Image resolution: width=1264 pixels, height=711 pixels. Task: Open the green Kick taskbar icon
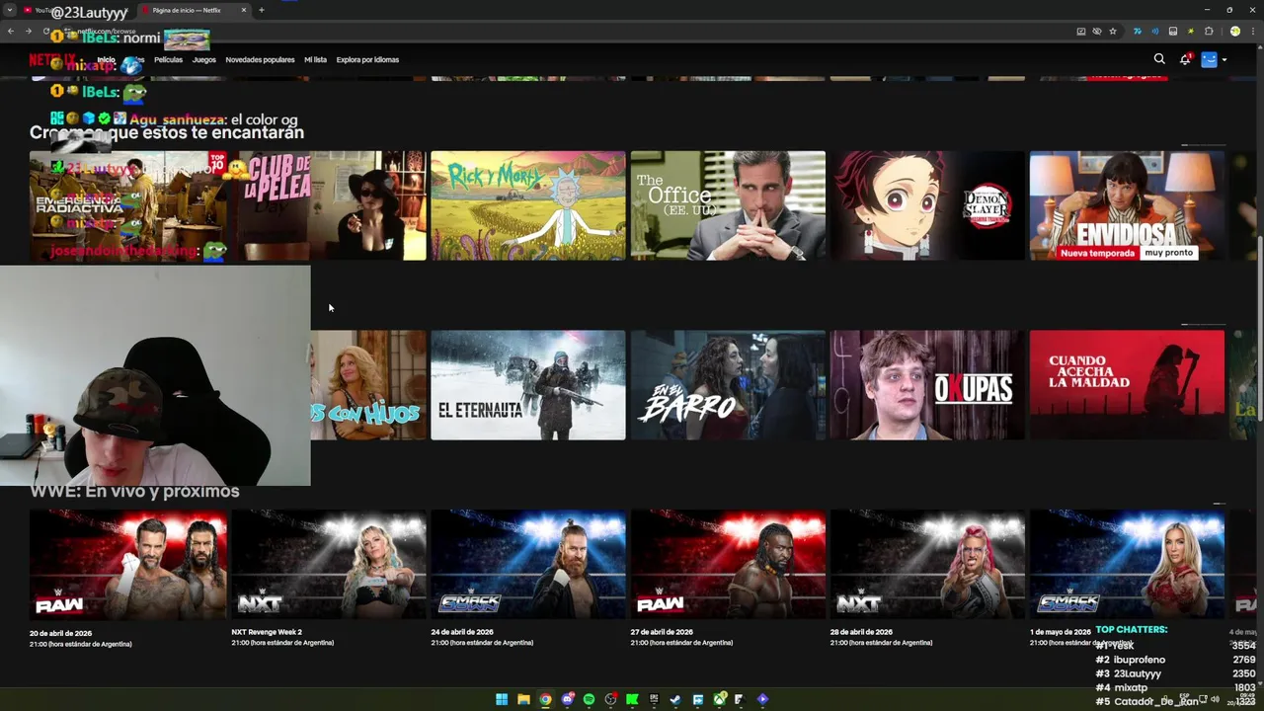pyautogui.click(x=632, y=699)
